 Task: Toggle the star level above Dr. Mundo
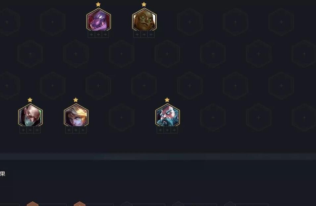click(x=98, y=4)
